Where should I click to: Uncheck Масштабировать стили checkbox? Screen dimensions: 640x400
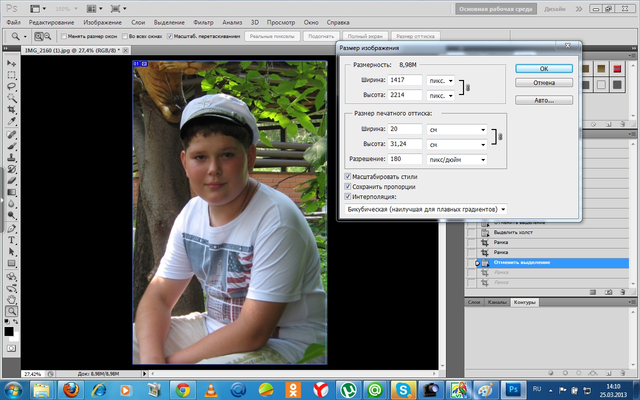click(x=347, y=176)
